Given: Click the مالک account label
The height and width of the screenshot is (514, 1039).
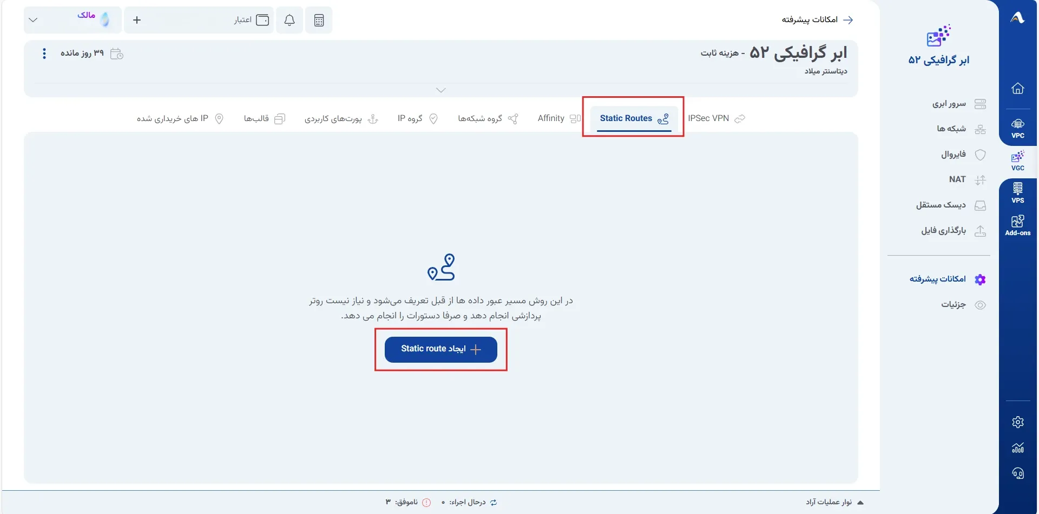Looking at the screenshot, I should click(86, 15).
